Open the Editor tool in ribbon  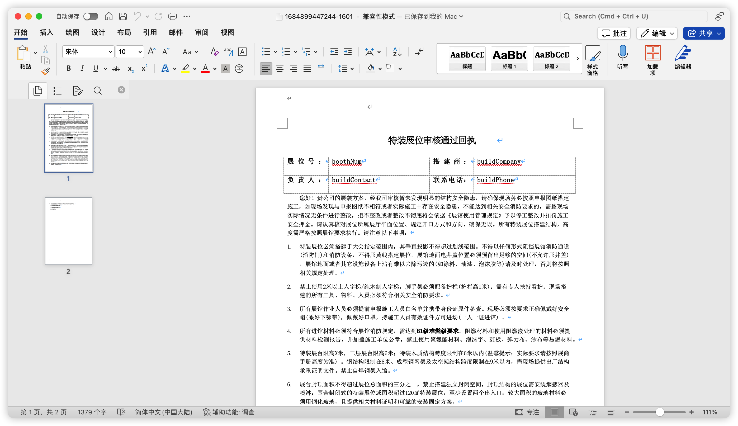(683, 57)
